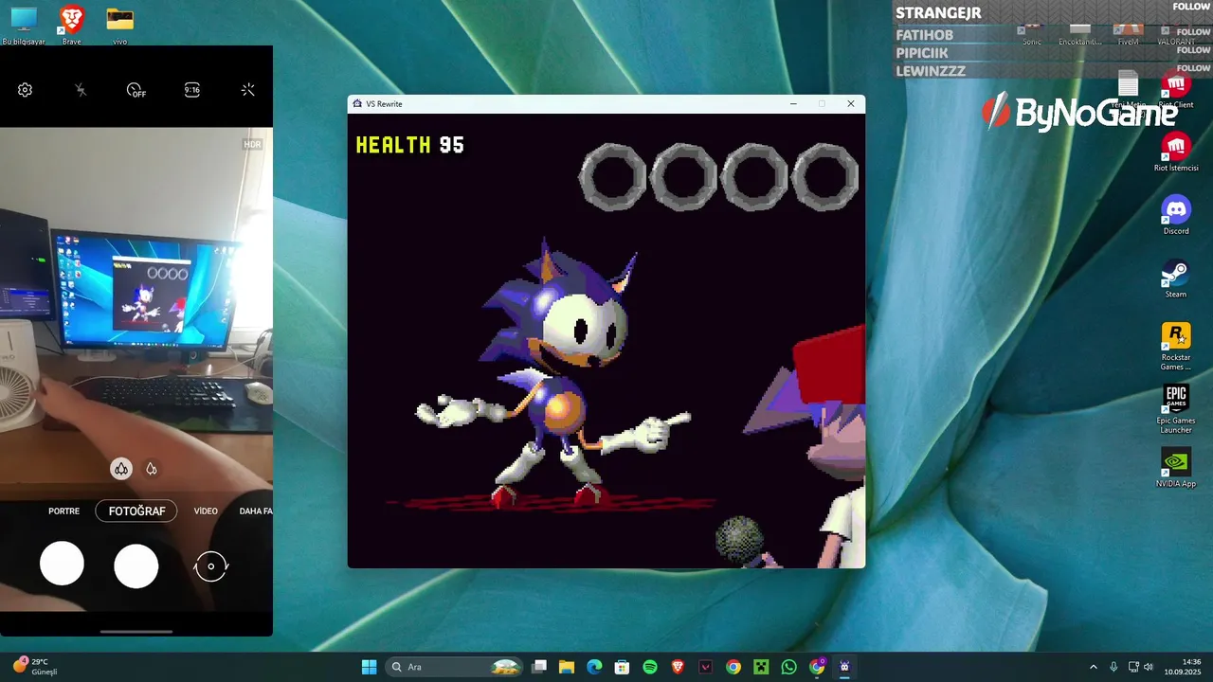This screenshot has width=1213, height=682.
Task: Open DAHA FAZLA camera modes
Action: coord(256,511)
